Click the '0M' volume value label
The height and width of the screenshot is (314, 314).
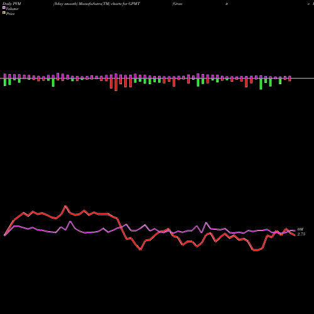(x=300, y=229)
